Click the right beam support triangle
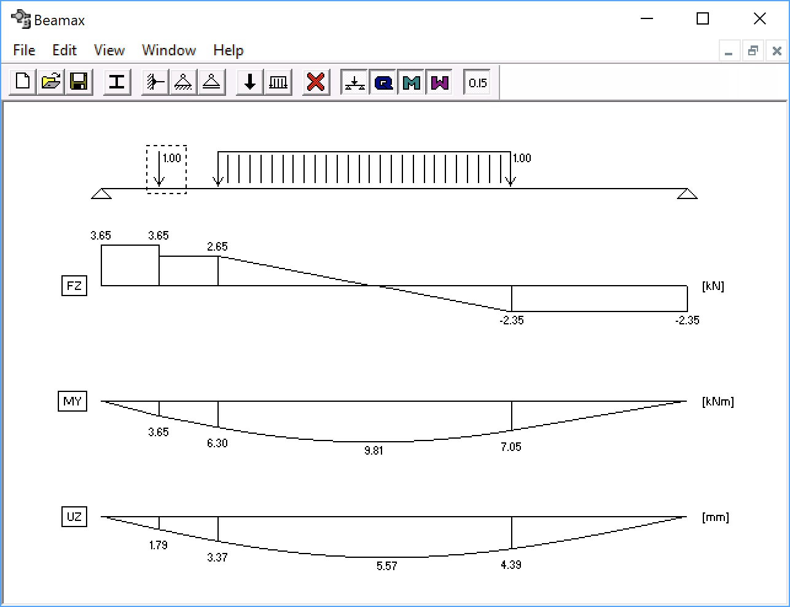Viewport: 790px width, 607px height. point(687,194)
